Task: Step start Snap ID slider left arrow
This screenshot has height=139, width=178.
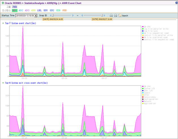Action: [51, 15]
